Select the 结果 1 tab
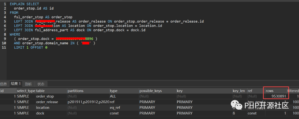 (16, 84)
